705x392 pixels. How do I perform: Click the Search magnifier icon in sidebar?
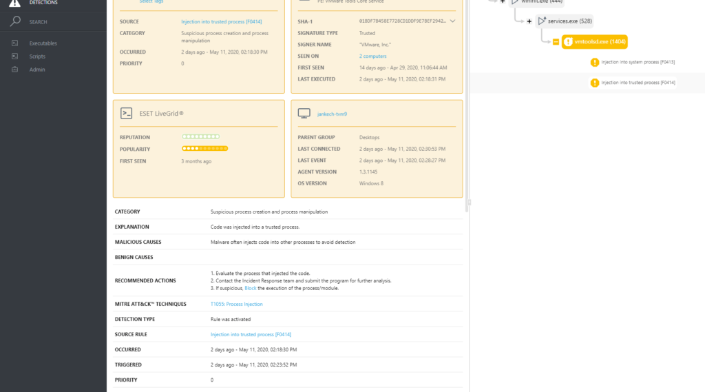coord(14,22)
